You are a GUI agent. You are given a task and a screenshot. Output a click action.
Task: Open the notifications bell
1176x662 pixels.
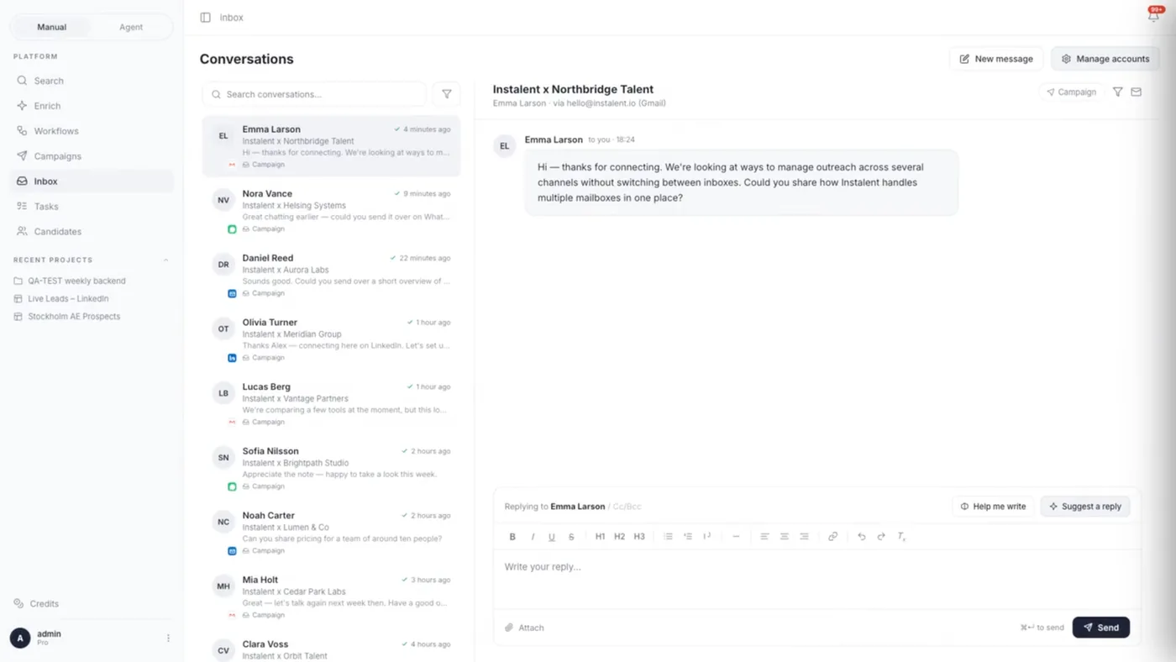pyautogui.click(x=1153, y=16)
